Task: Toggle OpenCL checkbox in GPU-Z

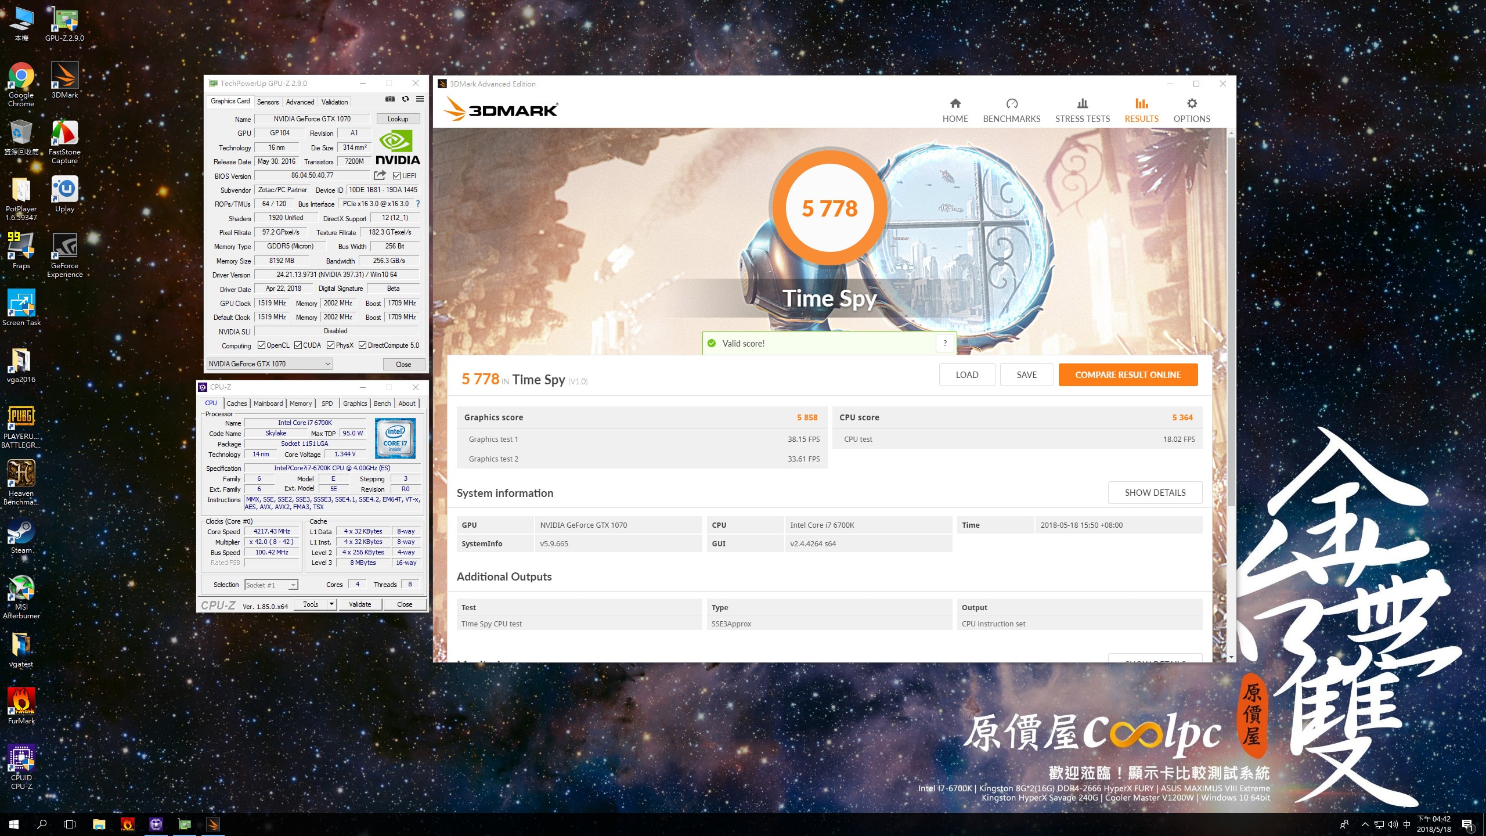Action: click(x=261, y=345)
